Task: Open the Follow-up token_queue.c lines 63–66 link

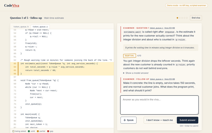Action: 162,79
